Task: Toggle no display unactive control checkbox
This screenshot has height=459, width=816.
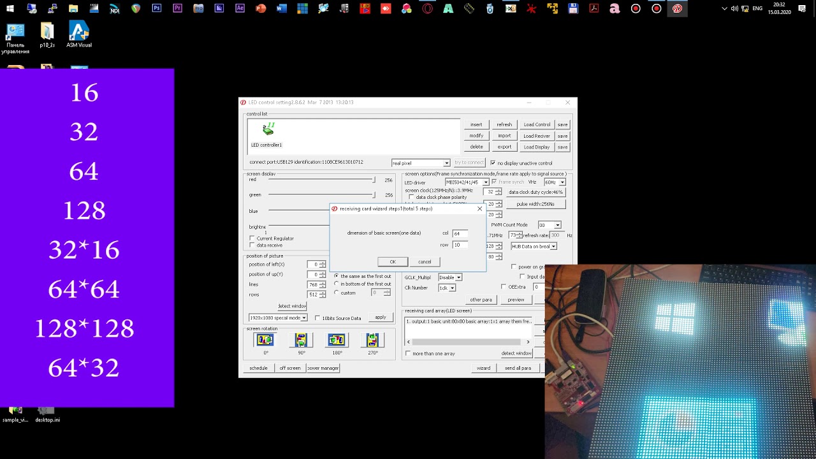Action: pos(492,163)
